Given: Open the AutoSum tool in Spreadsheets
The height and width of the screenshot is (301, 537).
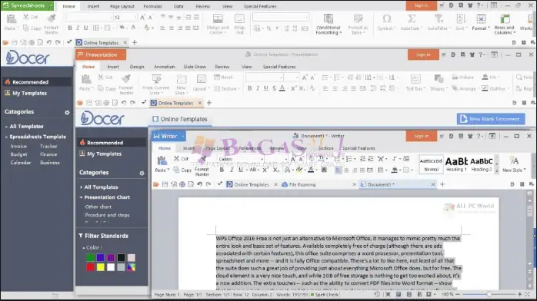Looking at the screenshot, I should [411, 22].
